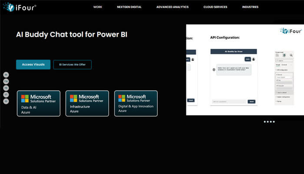
Task: Open the INDUSTRIES menu
Action: pyautogui.click(x=250, y=7)
